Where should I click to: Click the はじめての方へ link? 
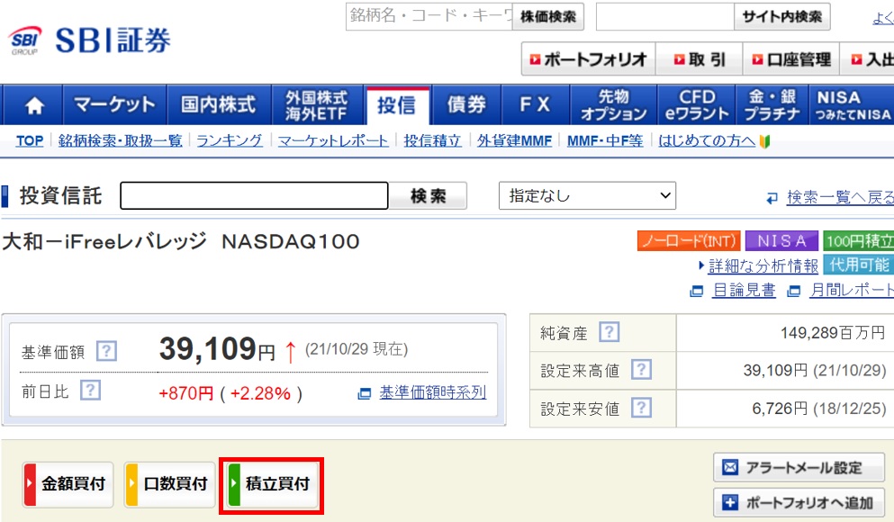707,140
